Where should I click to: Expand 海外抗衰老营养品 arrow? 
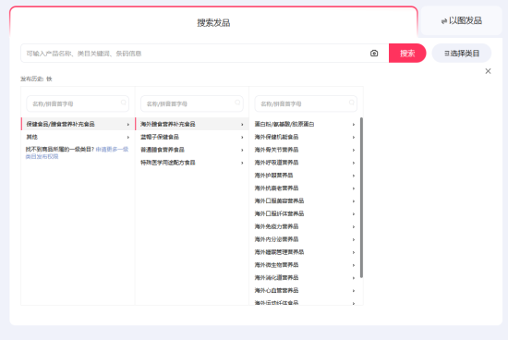point(354,188)
